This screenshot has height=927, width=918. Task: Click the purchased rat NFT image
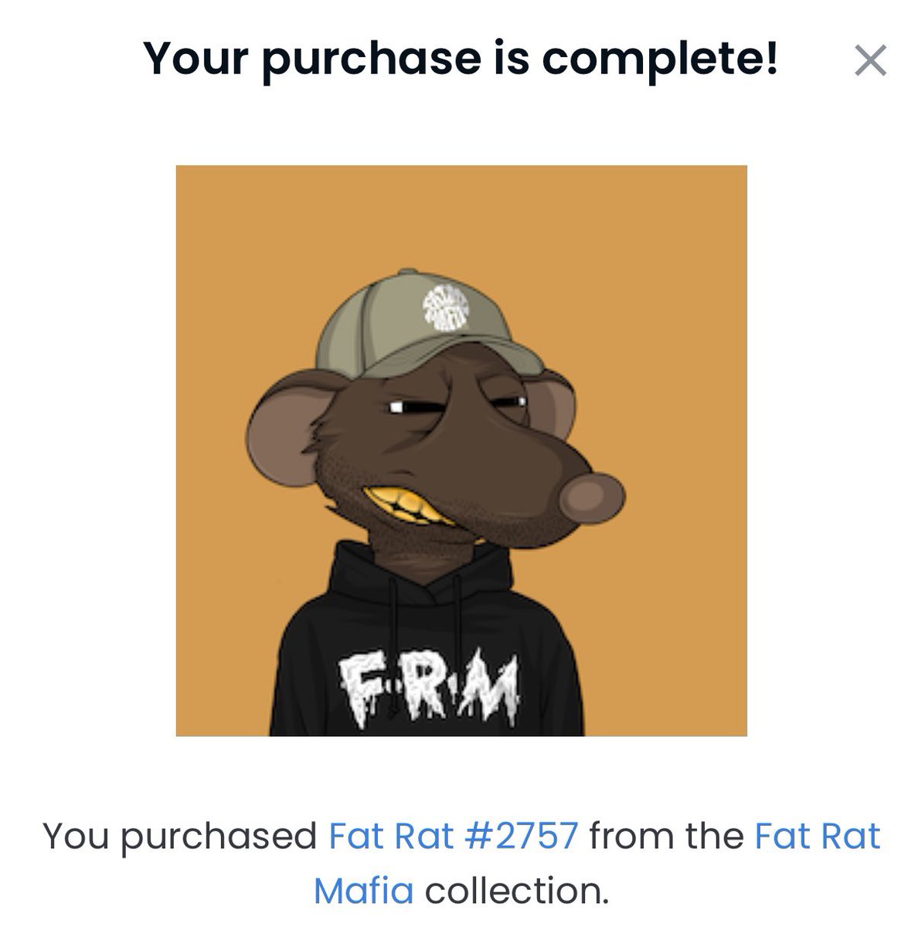[461, 450]
